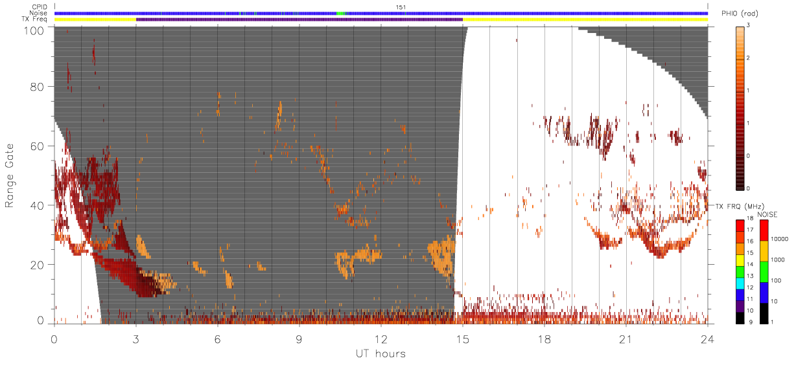Click the 10000 label in NOISE legend
Screen dimensions: 796x367
point(779,240)
